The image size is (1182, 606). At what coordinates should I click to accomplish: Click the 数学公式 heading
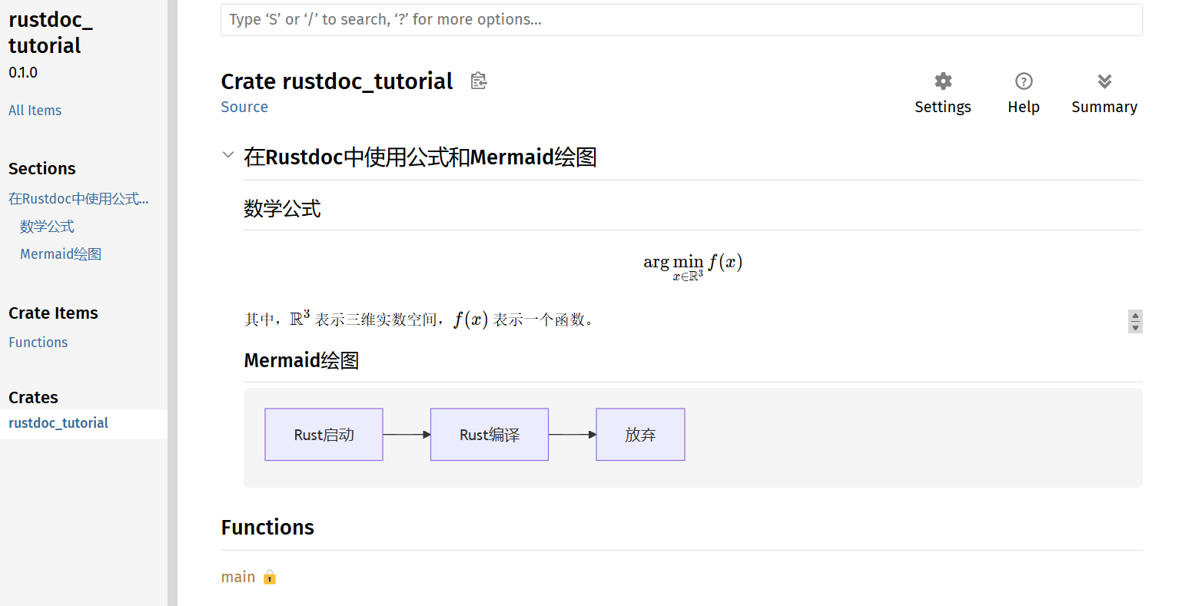click(x=282, y=208)
